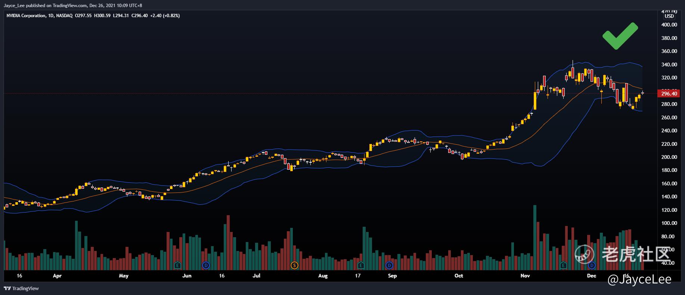The width and height of the screenshot is (685, 295).
Task: Click the 16 label between Jun and Jul
Action: point(222,276)
